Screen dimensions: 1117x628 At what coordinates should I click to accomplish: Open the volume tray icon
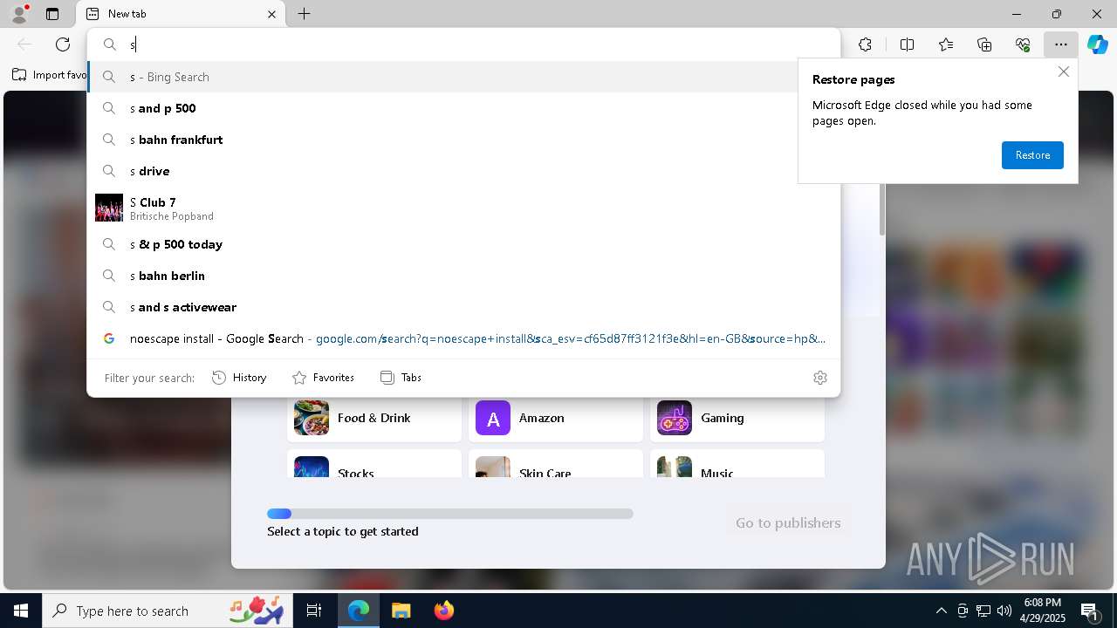click(1004, 611)
